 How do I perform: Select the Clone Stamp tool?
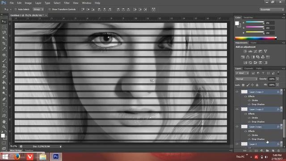coord(4,66)
